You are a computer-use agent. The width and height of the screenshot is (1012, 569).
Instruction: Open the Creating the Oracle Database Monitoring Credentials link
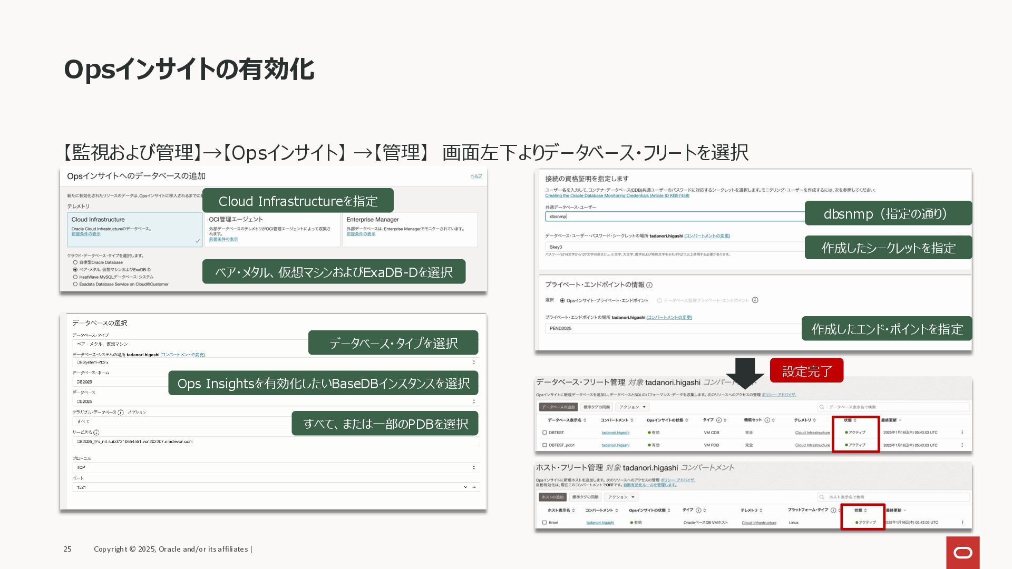pyautogui.click(x=617, y=195)
